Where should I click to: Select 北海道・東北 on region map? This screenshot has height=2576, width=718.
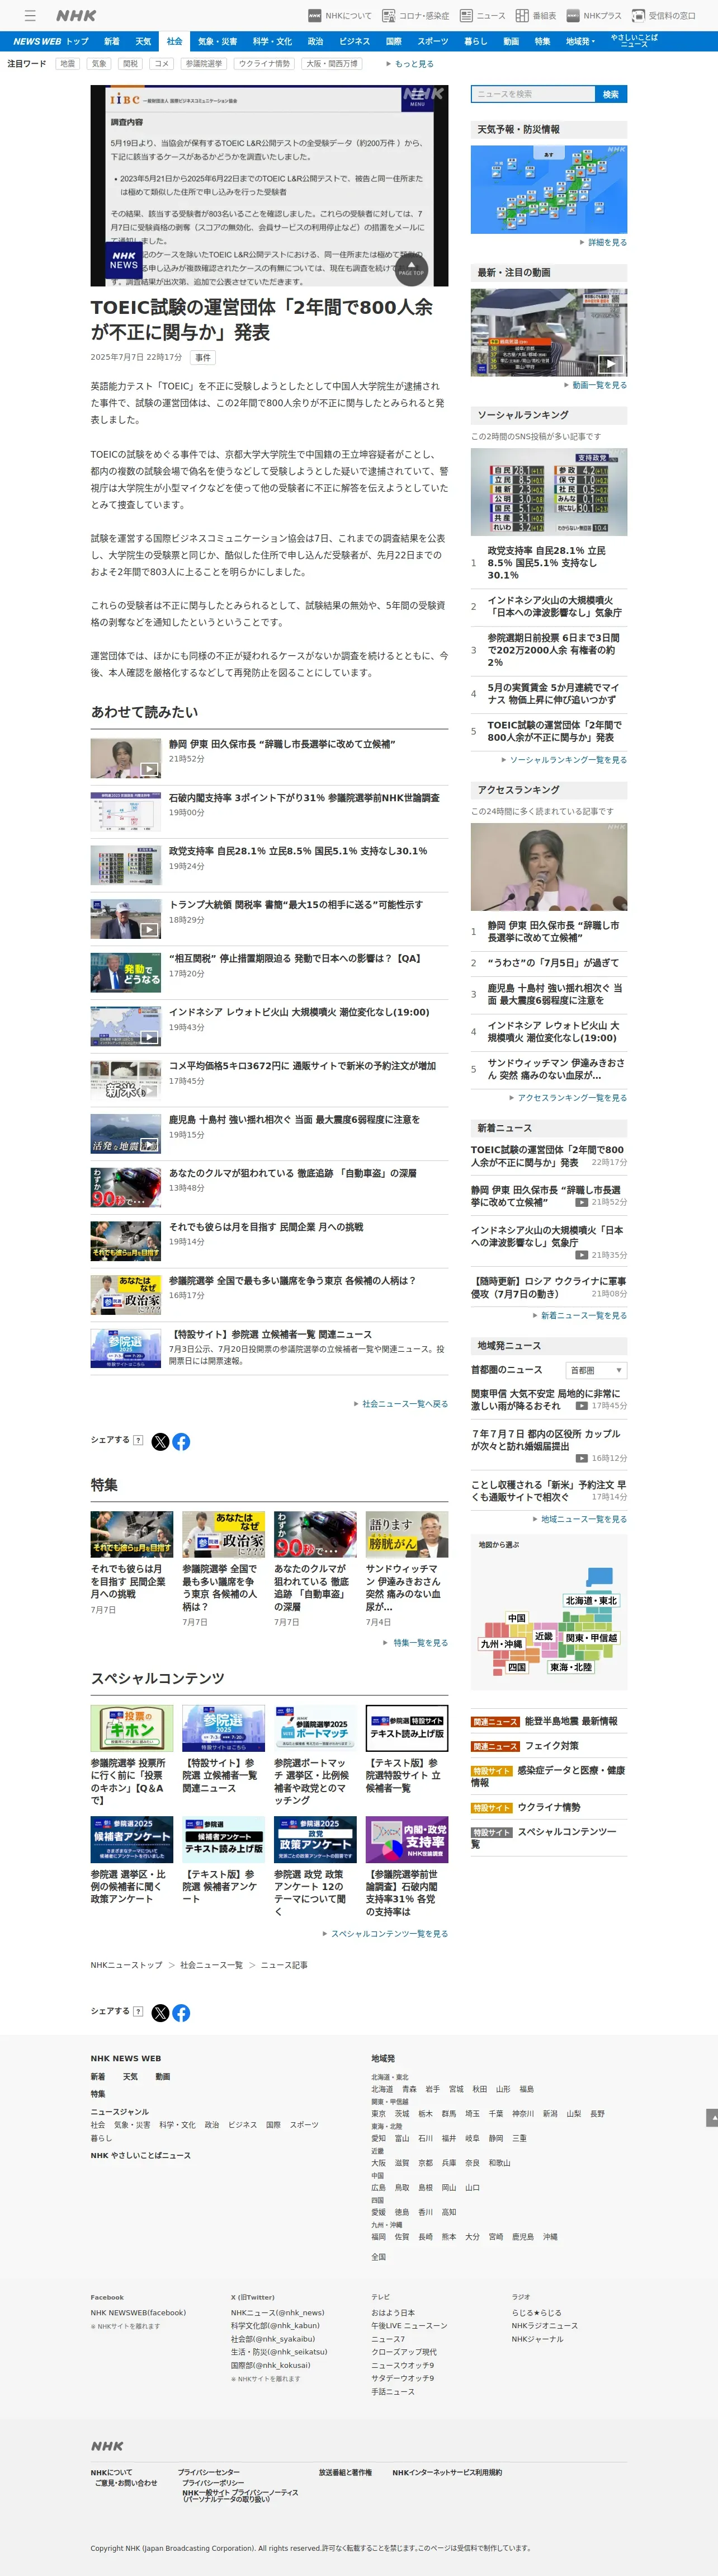pos(591,1600)
